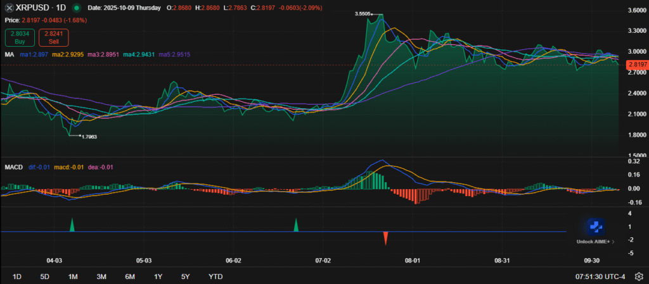This screenshot has width=649, height=284.
Task: Click second green buy signal arrow
Action: point(295,225)
